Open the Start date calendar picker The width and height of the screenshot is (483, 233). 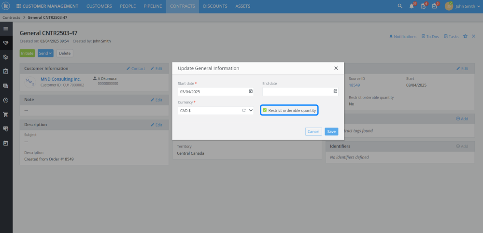pos(250,91)
